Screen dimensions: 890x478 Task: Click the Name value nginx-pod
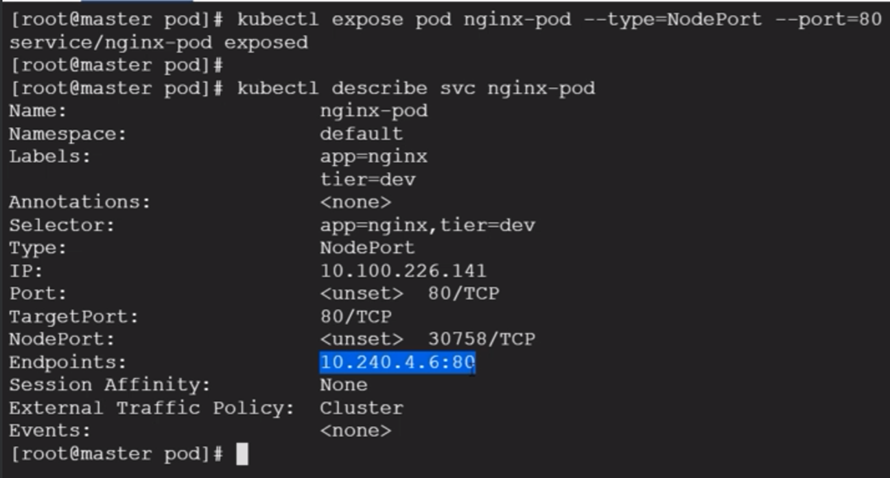pyautogui.click(x=373, y=111)
